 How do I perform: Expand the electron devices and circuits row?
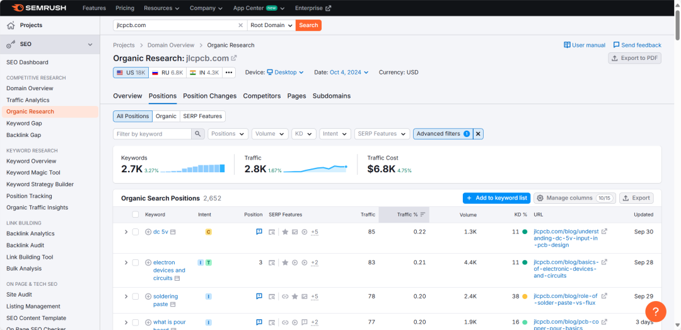126,262
